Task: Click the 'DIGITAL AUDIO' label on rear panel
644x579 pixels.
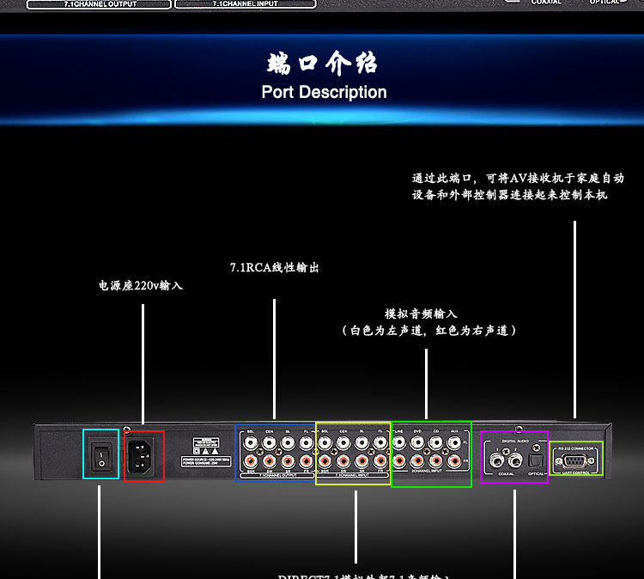Action: click(x=515, y=441)
